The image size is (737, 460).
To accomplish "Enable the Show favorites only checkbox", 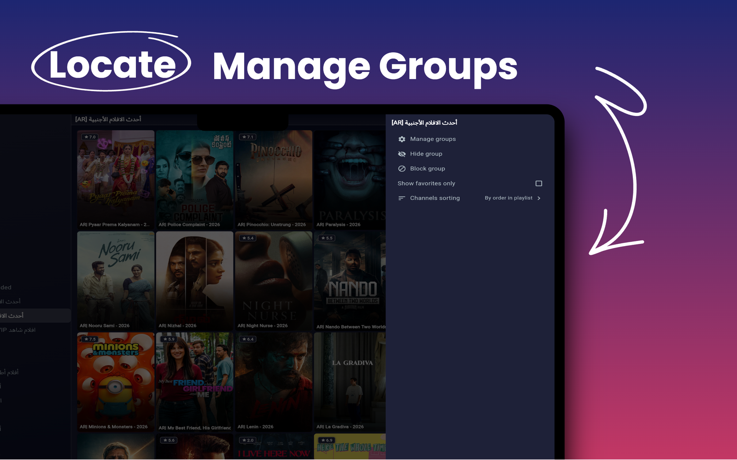I will [x=538, y=184].
